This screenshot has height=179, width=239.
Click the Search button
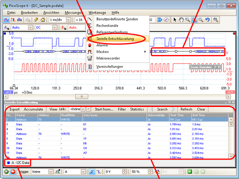[162, 109]
